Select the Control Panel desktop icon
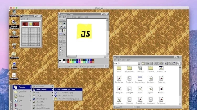This screenshot has width=197, height=110. pyautogui.click(x=14, y=55)
